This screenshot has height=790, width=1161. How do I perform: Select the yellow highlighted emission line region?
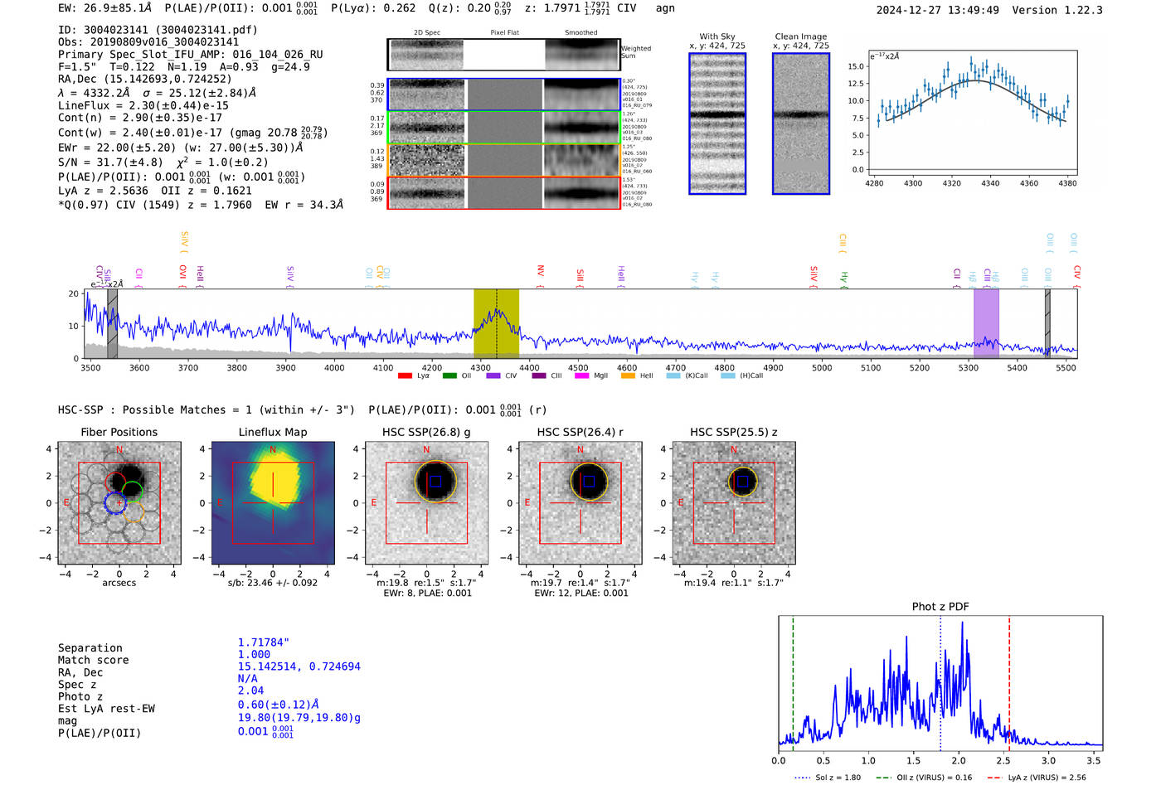tap(496, 323)
